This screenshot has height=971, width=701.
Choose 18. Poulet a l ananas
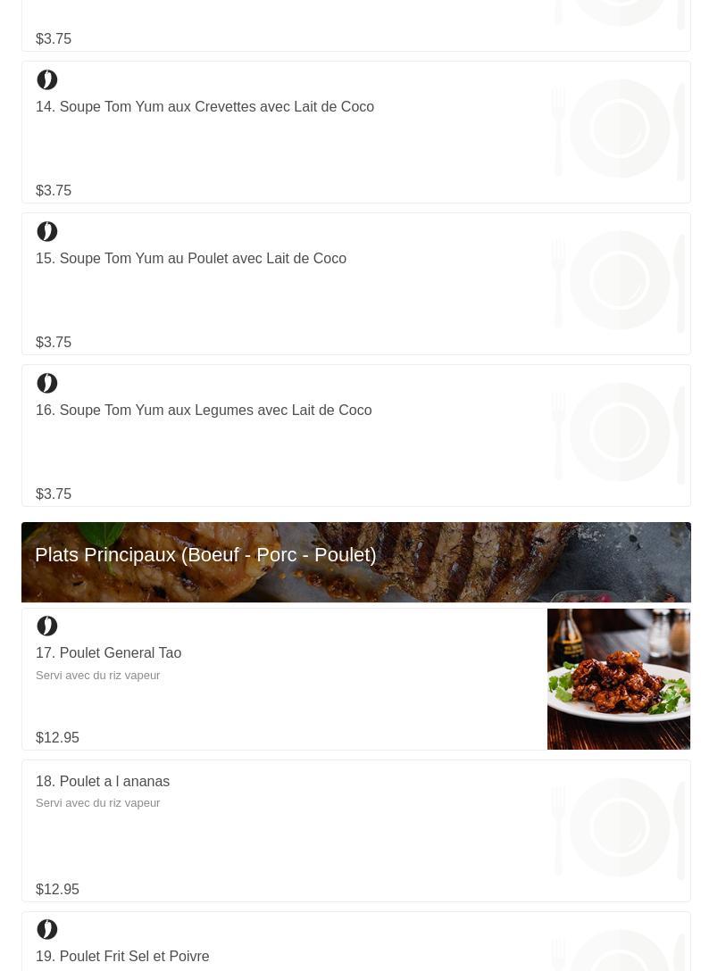pyautogui.click(x=103, y=782)
